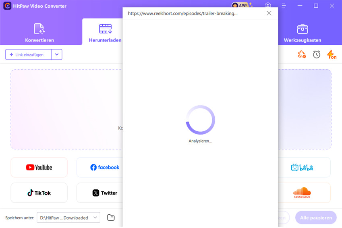The height and width of the screenshot is (228, 342).
Task: Switch to the Werkzeugkasten tab
Action: (x=302, y=33)
